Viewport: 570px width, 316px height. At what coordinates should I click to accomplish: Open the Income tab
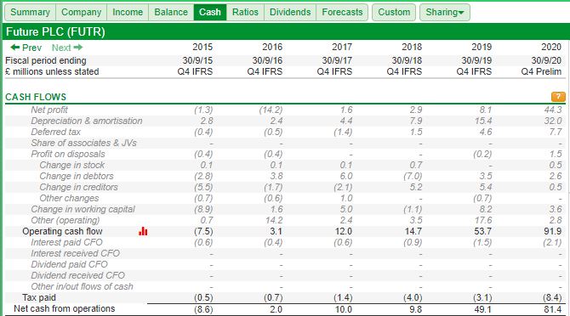[128, 13]
